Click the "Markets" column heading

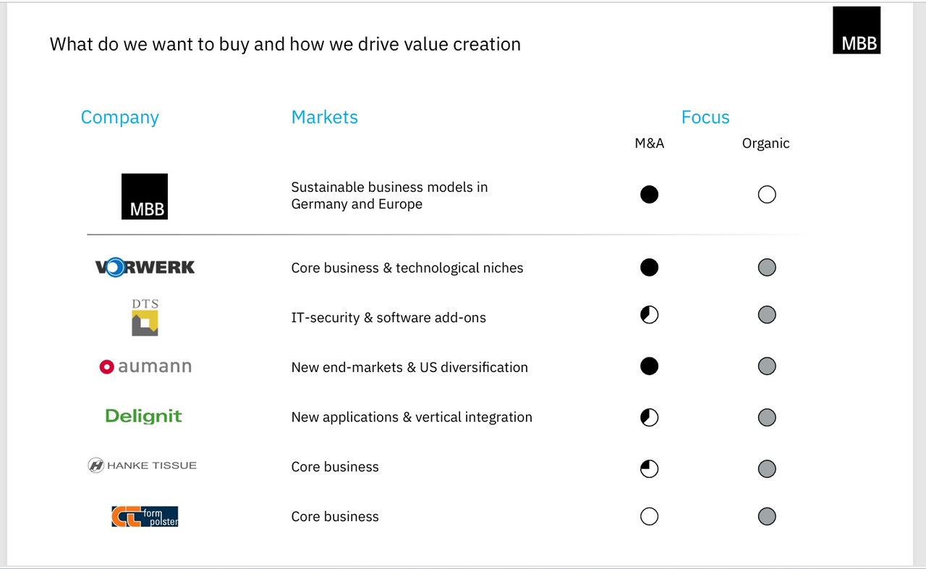coord(324,117)
